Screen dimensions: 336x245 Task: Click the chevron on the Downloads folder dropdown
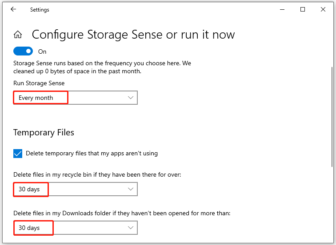tap(131, 228)
